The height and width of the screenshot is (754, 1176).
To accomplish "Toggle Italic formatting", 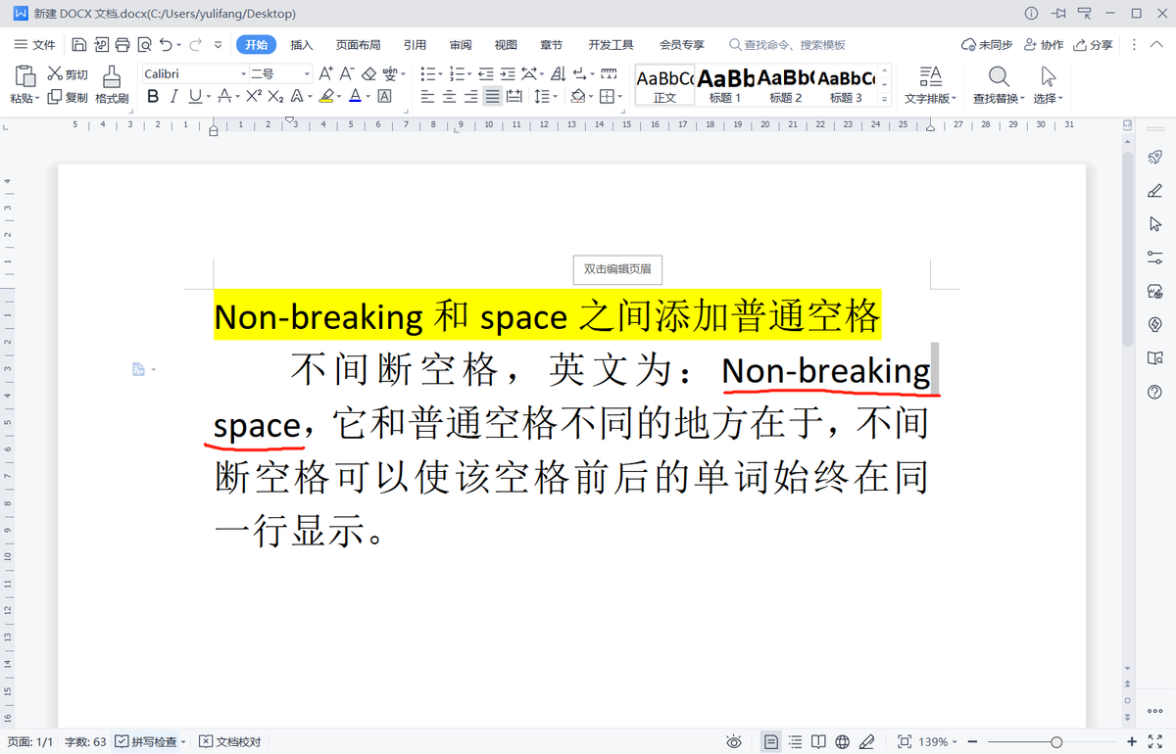I will coord(173,96).
